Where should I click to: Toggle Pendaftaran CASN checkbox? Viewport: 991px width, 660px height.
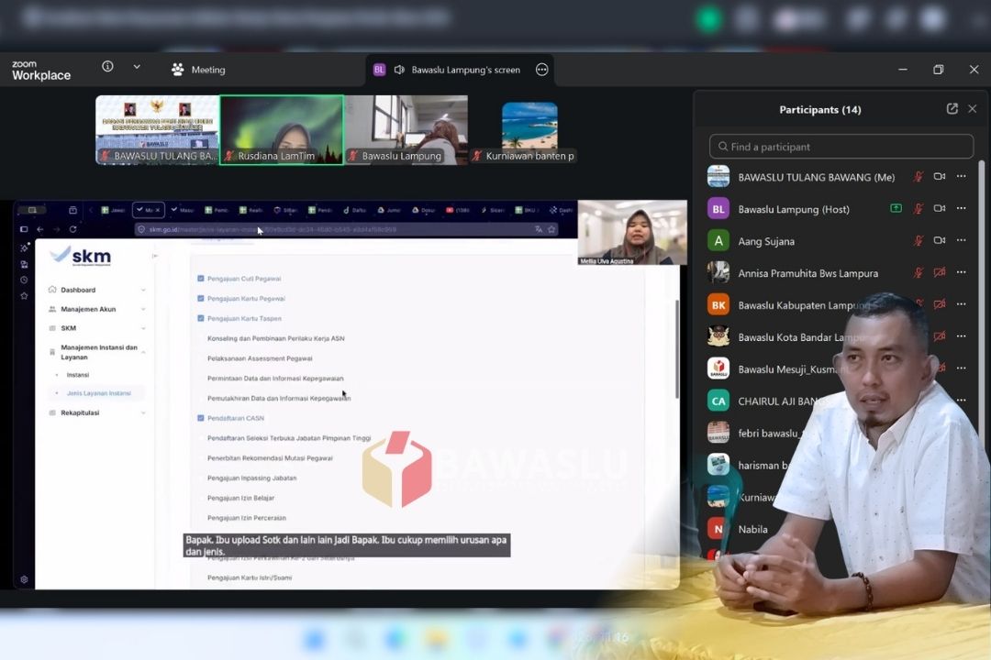pos(201,418)
